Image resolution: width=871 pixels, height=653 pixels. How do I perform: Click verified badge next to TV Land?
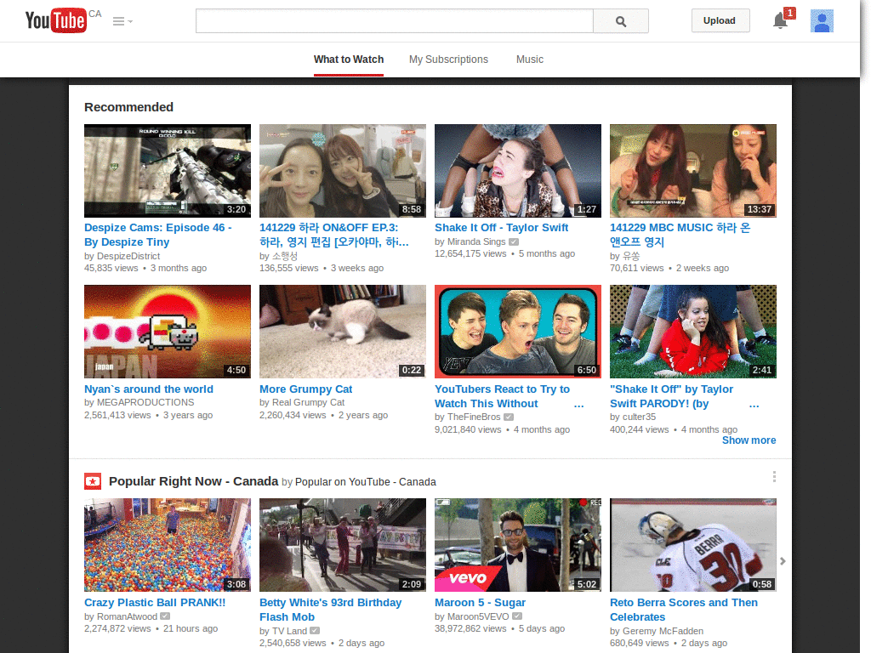click(315, 631)
